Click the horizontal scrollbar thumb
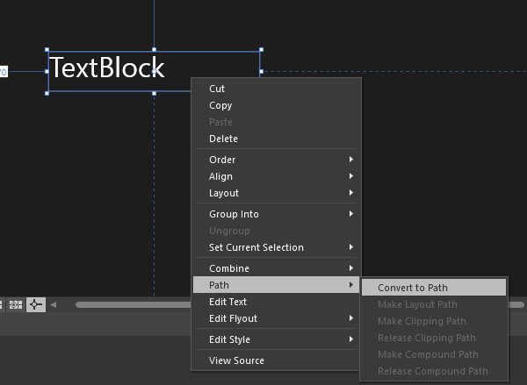527x385 pixels. pos(134,305)
